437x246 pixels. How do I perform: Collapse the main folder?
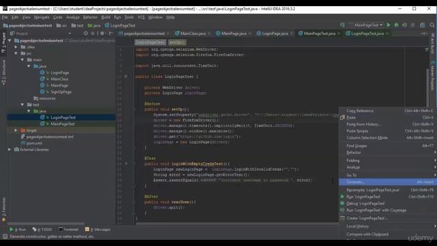pyautogui.click(x=23, y=59)
